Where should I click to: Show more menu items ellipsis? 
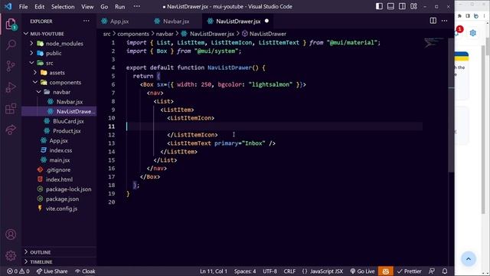137,6
